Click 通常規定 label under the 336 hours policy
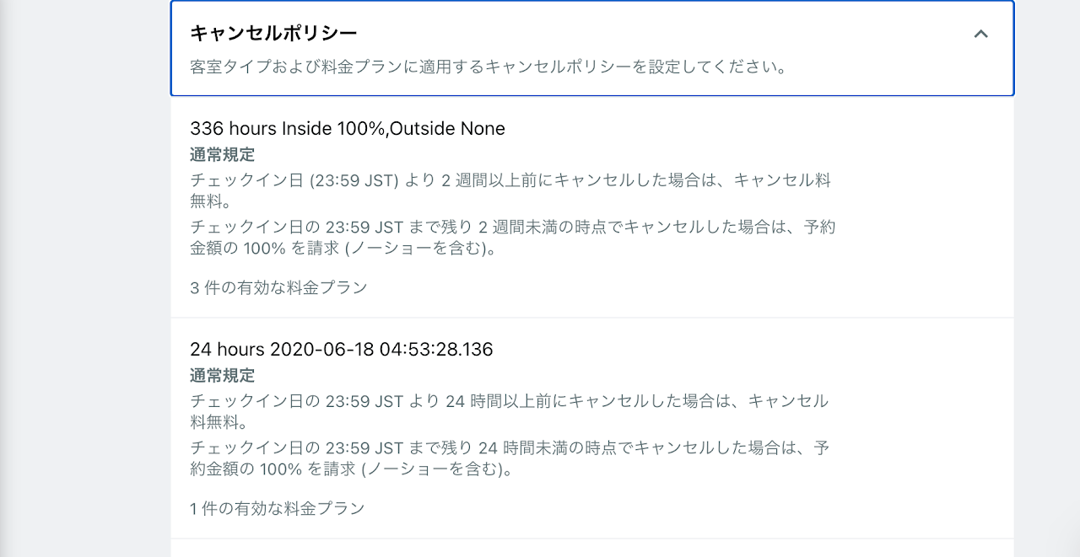 222,155
